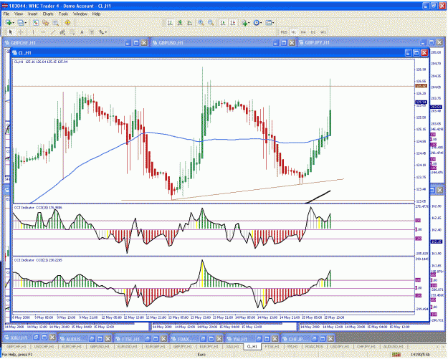Image resolution: width=448 pixels, height=359 pixels.
Task: Activate the GBPUSD,H1 chart window title
Action: [x=171, y=43]
